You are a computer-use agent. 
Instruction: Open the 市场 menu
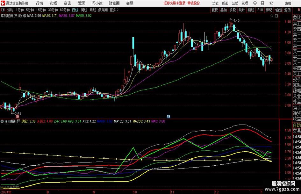point(54,3)
